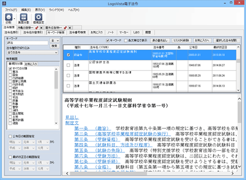Click the pin icon on the 屋外広告物 tab
Screen dimensions: 246x180
65,28
